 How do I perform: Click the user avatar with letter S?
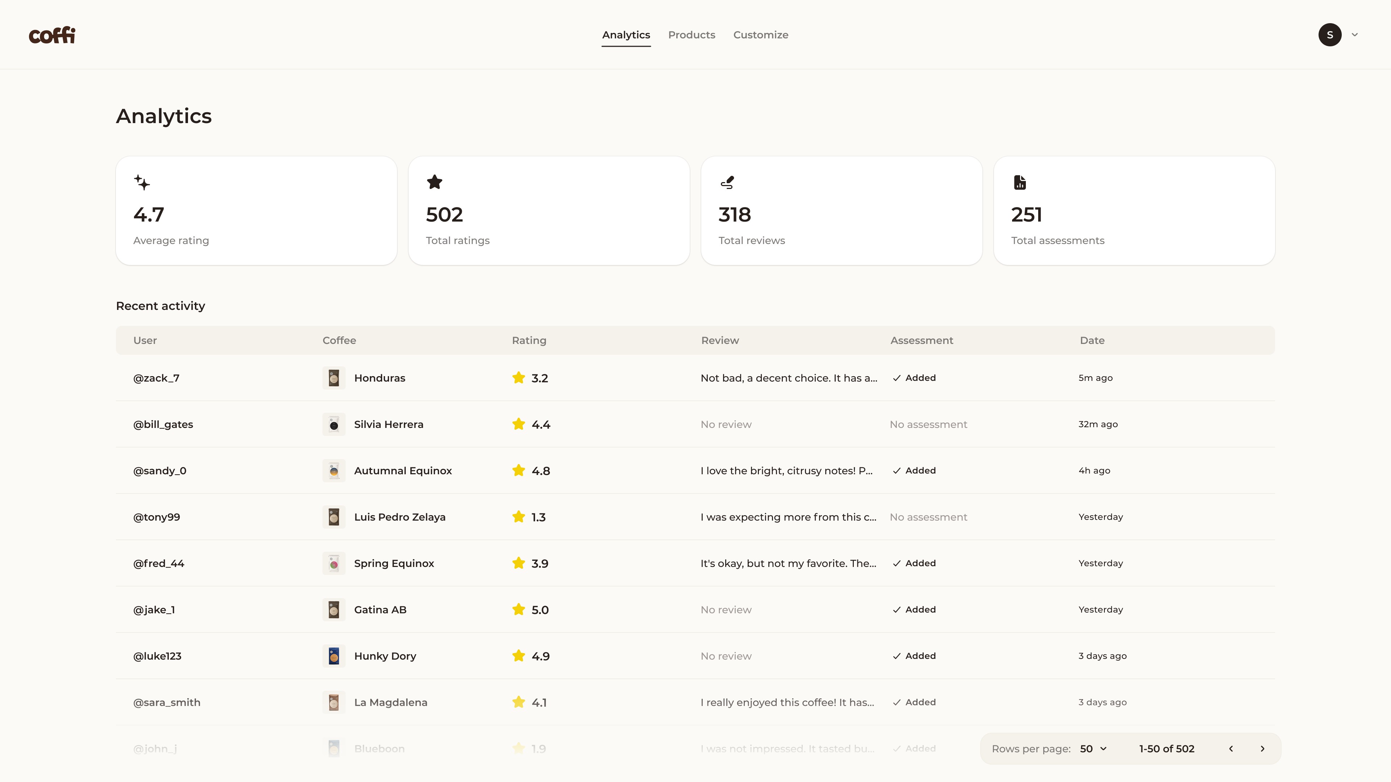tap(1329, 35)
